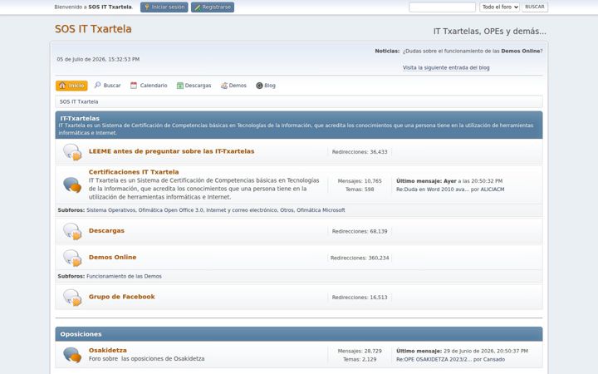Click the Temas: 598 count

click(360, 189)
